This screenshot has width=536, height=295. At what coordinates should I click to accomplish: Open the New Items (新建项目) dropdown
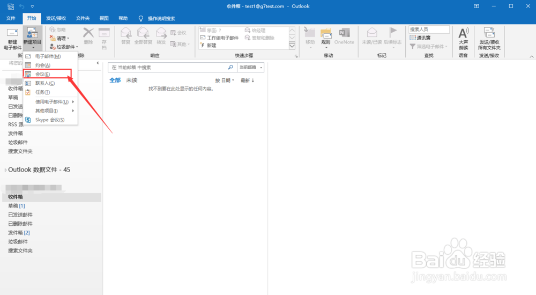point(33,39)
